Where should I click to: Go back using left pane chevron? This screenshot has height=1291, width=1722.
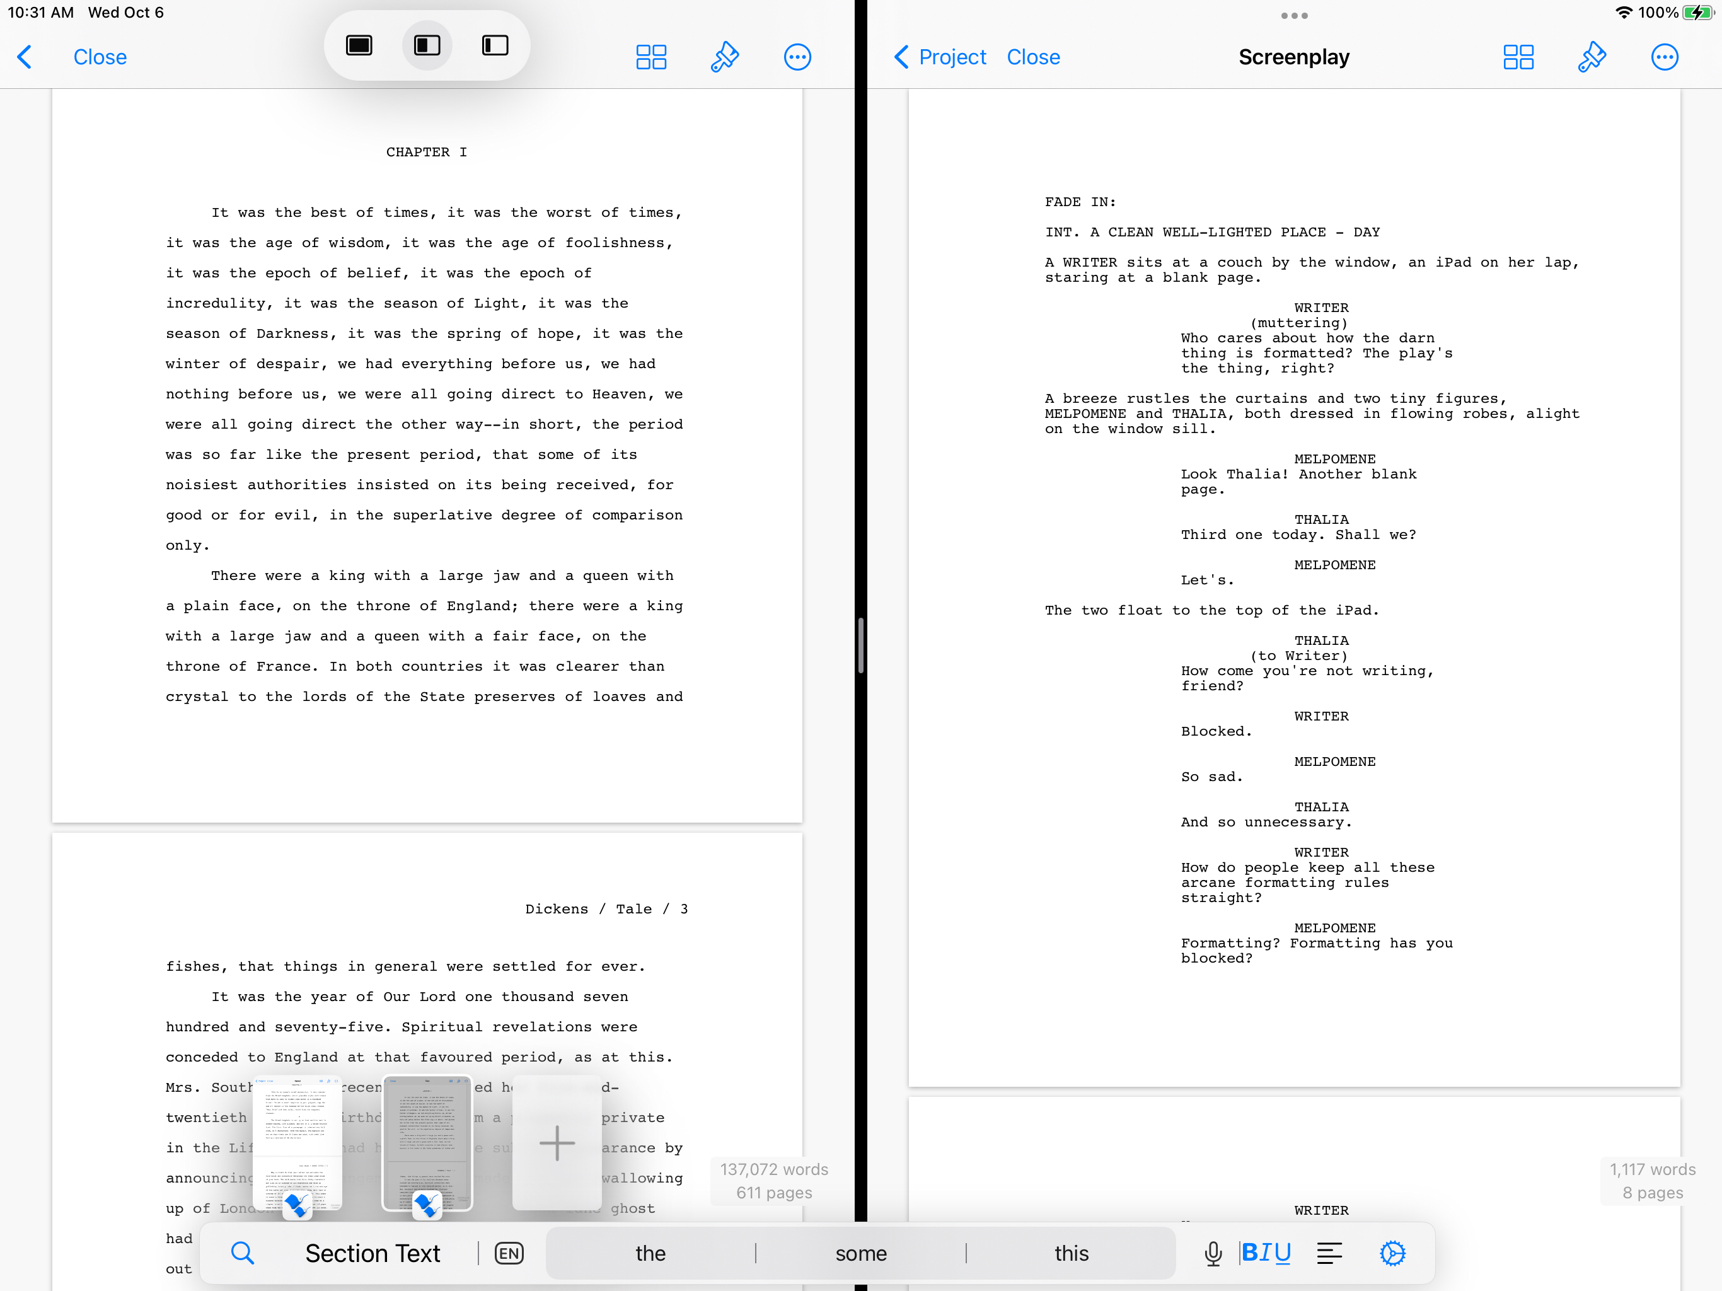[25, 57]
